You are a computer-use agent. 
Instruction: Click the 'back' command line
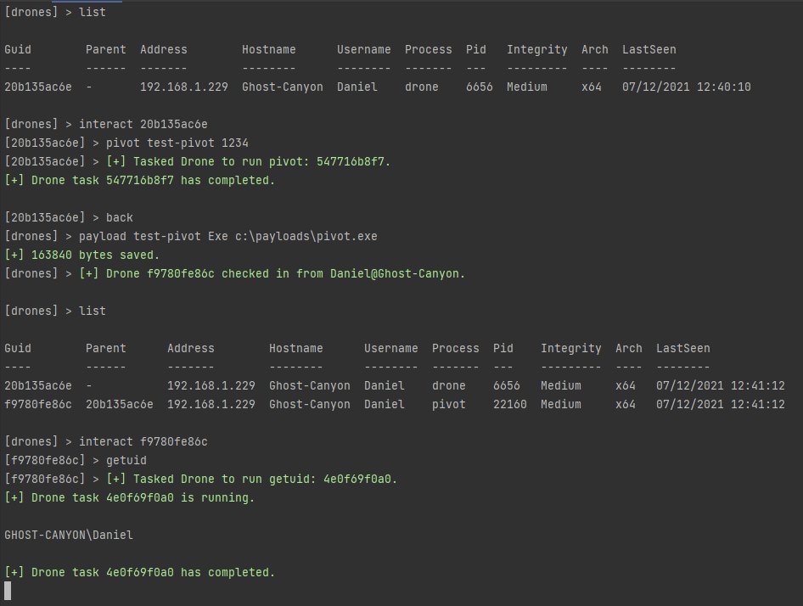(x=120, y=218)
